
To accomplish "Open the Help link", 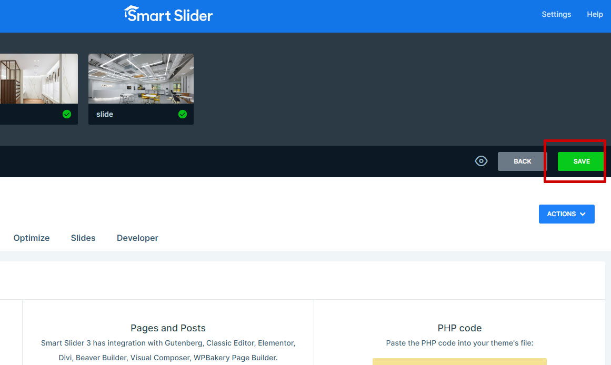I will tap(595, 14).
